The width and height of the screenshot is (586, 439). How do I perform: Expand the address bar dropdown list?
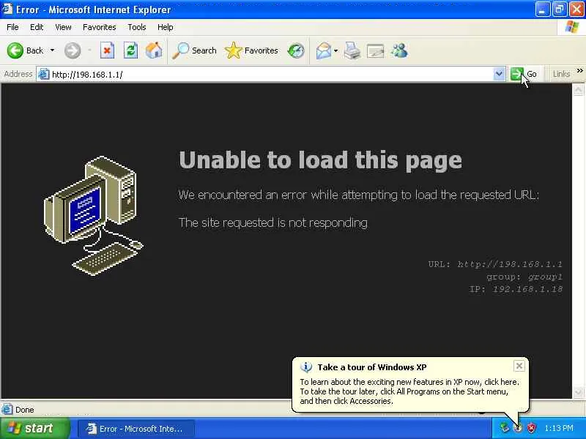tap(499, 74)
